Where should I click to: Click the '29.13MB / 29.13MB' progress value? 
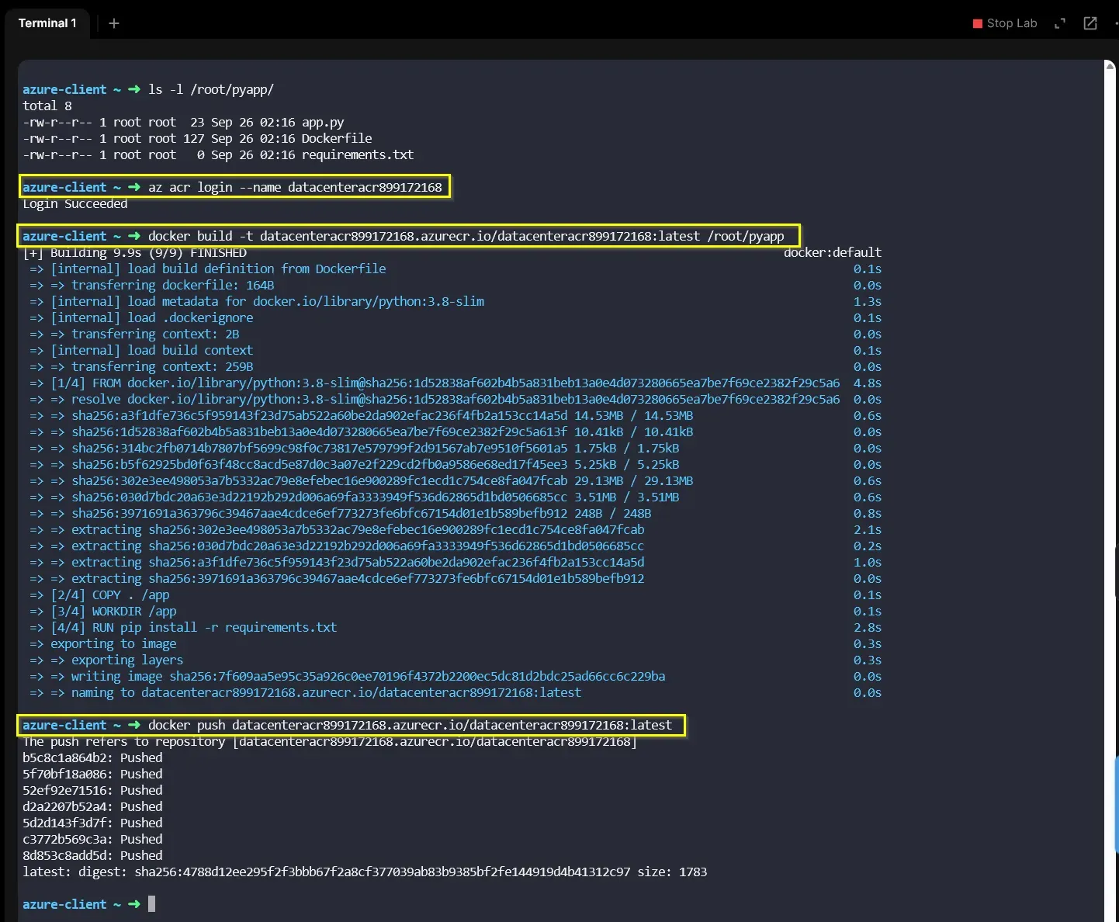pos(634,480)
